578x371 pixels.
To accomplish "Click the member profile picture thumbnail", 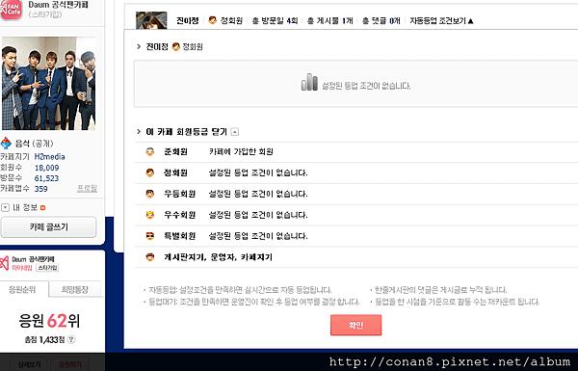I will tap(151, 20).
